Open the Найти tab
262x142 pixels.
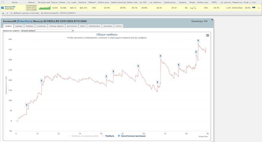[83, 26]
